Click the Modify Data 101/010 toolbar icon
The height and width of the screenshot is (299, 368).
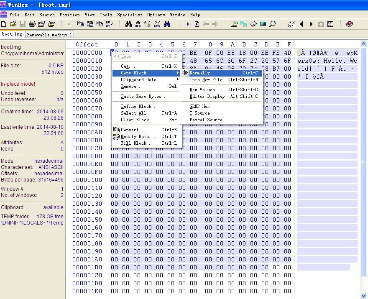pos(109,24)
